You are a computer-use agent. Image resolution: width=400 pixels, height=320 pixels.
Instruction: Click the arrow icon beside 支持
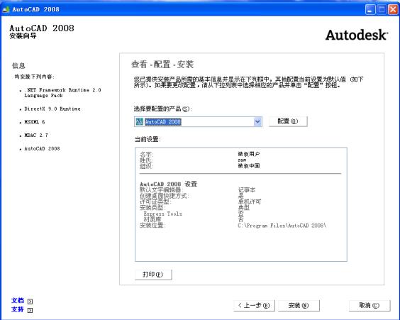(30, 310)
